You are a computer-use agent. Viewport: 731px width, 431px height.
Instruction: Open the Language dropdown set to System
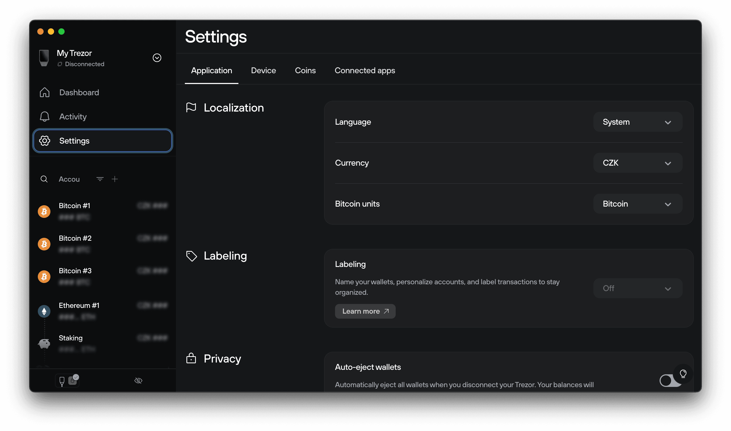click(x=638, y=122)
